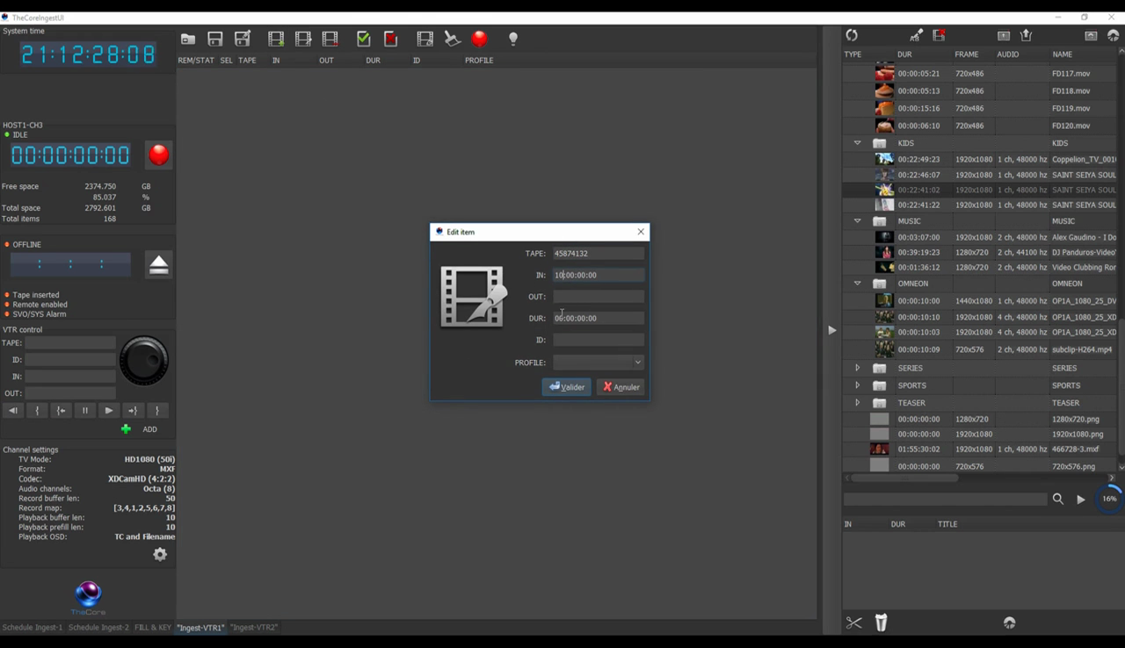Viewport: 1125px width, 648px height.
Task: Click the red X deselect-all icon
Action: (x=391, y=39)
